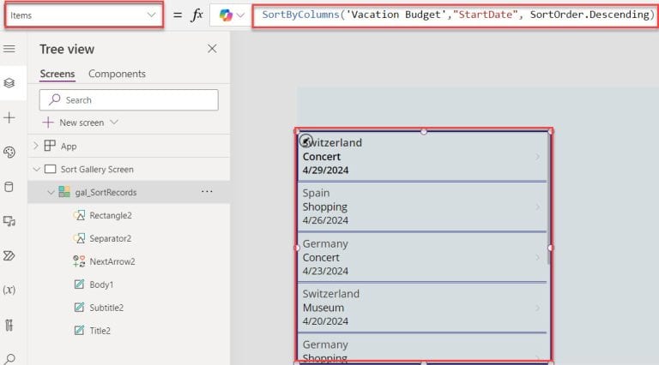Collapse the Sort Gallery Screen node
Screen dimensions: 659x365
coord(37,169)
